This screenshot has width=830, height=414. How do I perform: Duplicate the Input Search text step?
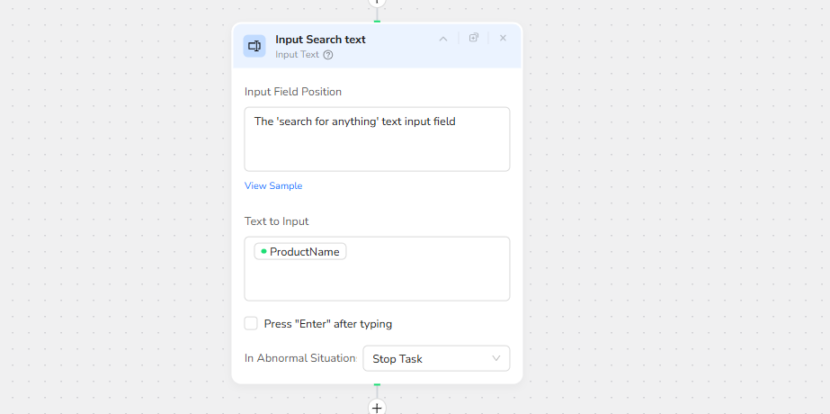point(474,38)
